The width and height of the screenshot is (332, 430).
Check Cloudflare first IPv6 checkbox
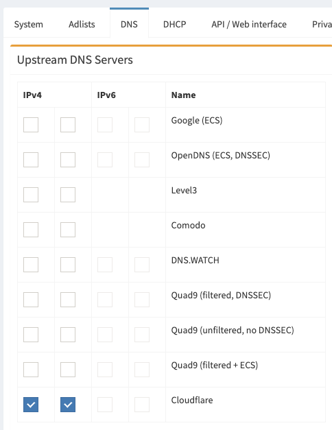[x=105, y=405]
